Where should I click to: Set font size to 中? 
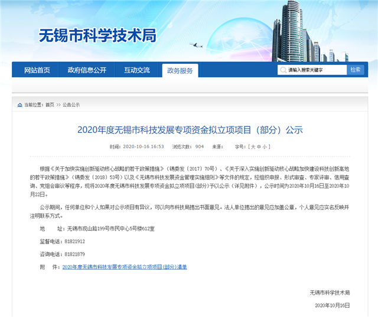pos(259,146)
